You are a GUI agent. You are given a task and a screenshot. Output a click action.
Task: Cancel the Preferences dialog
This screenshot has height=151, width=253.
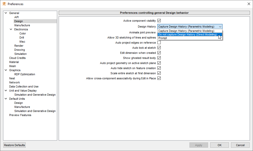point(240,145)
